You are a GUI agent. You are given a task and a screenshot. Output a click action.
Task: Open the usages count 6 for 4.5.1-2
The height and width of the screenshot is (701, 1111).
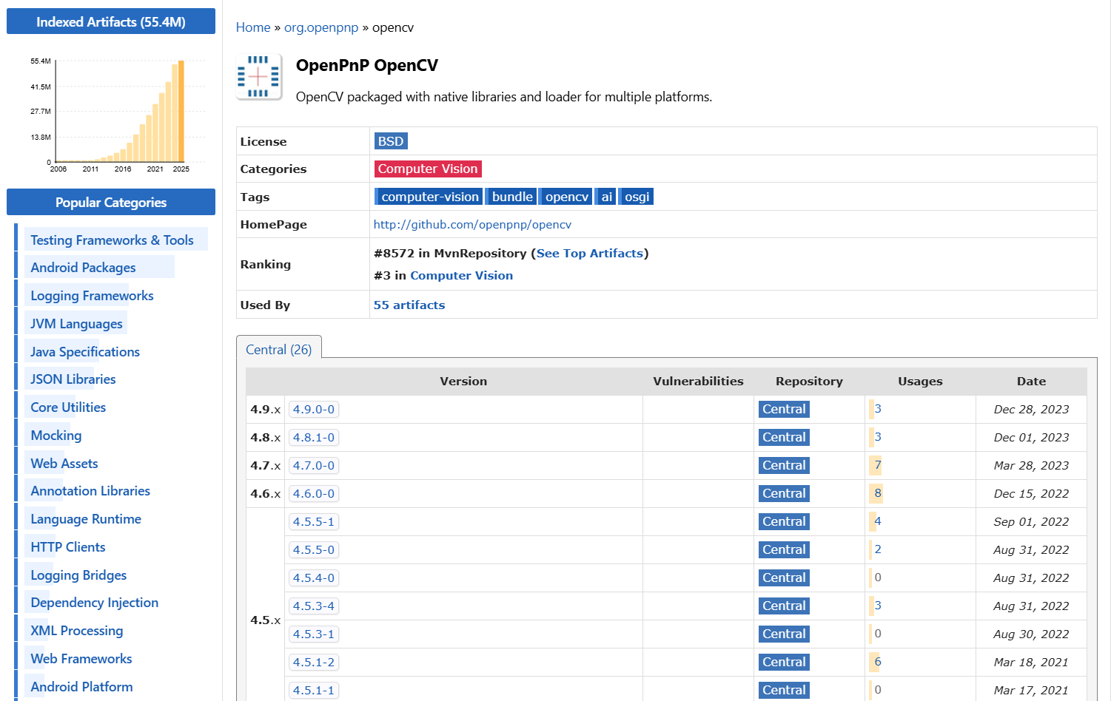point(878,662)
